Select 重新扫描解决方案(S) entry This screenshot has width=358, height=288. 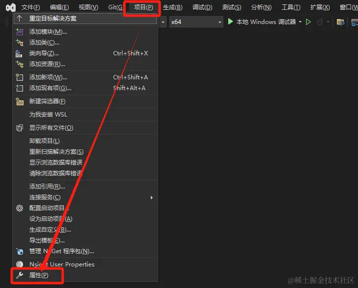click(85, 152)
